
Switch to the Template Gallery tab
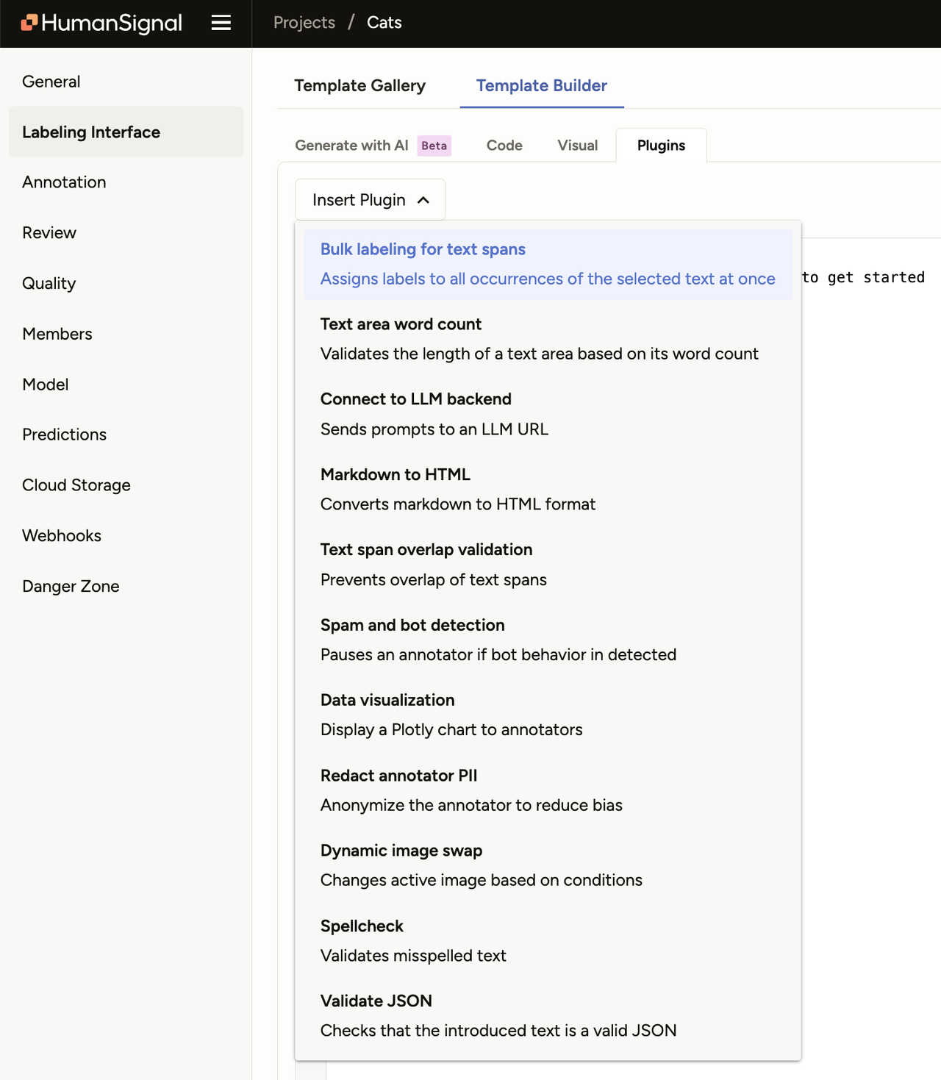360,86
